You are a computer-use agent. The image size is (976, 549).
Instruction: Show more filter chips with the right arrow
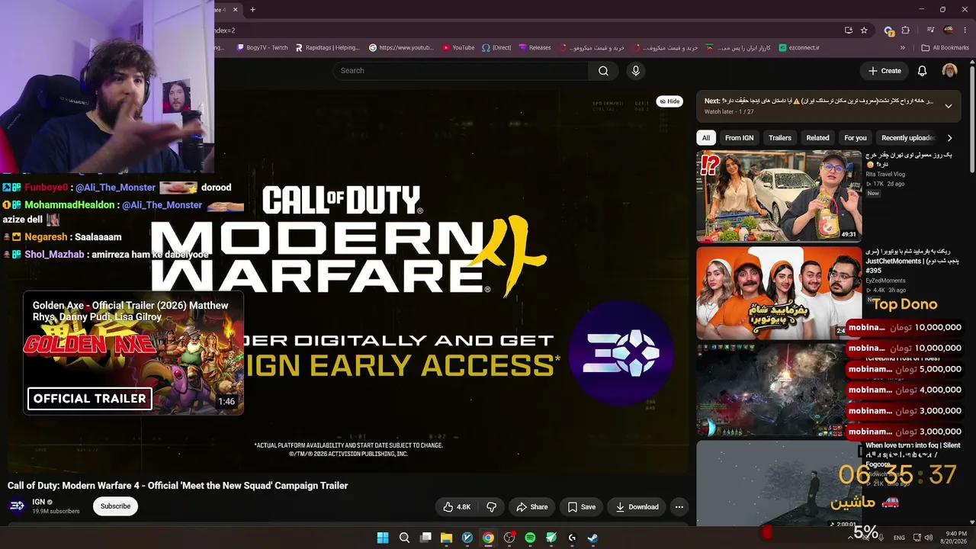point(949,138)
